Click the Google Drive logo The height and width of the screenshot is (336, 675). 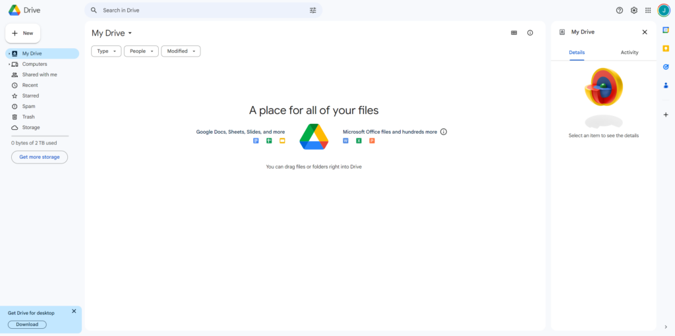pyautogui.click(x=15, y=10)
